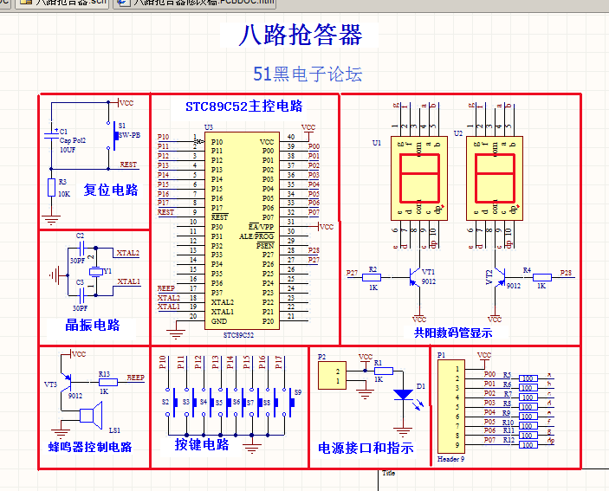Click the label STC89C52主控电路
The height and width of the screenshot is (491, 609).
point(244,107)
